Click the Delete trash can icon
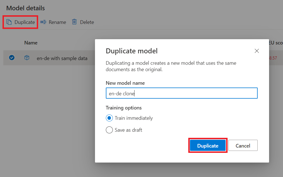 coord(74,22)
